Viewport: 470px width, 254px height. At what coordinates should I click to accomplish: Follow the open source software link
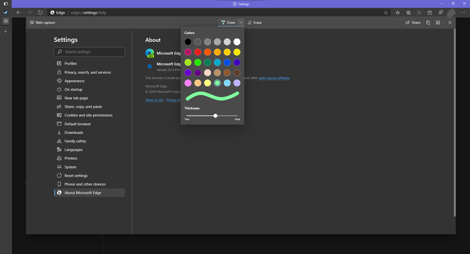(274, 78)
